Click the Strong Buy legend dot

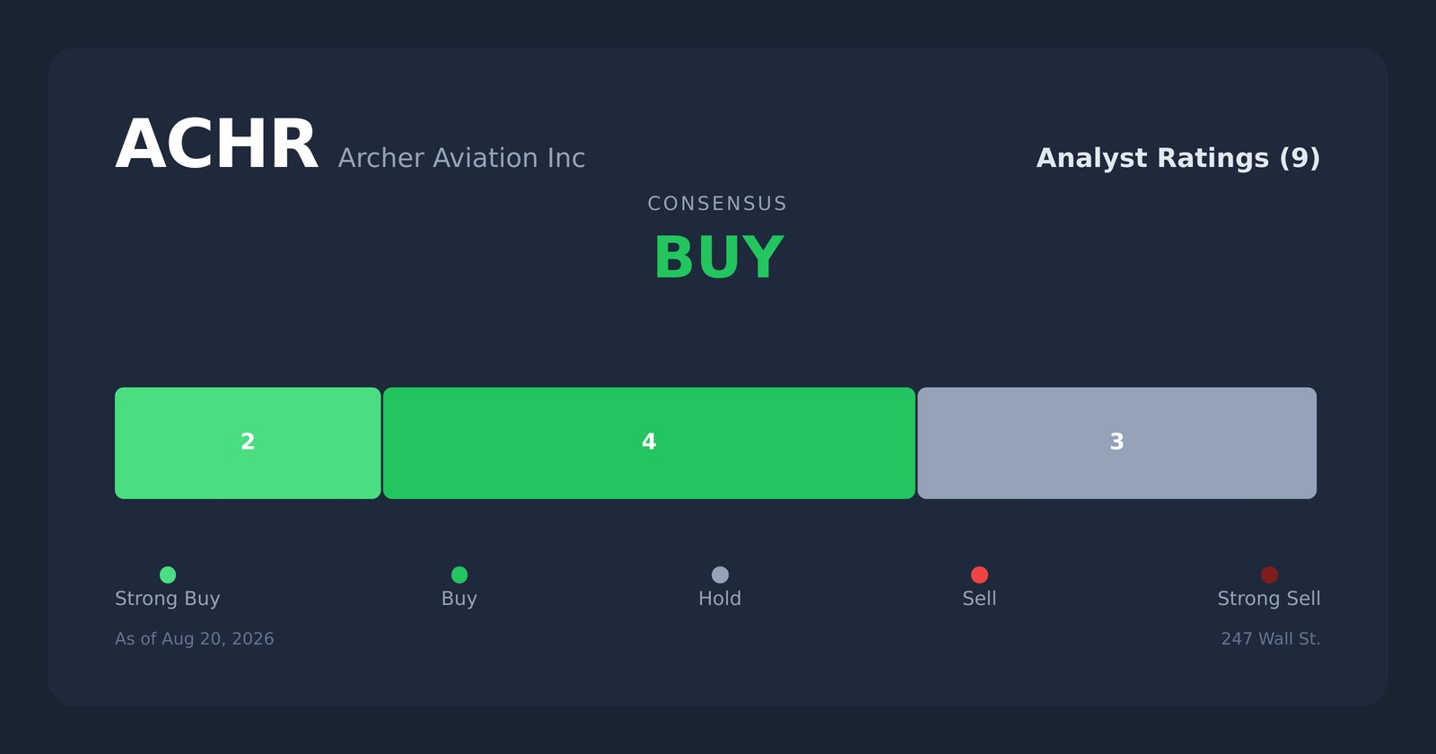pos(168,574)
